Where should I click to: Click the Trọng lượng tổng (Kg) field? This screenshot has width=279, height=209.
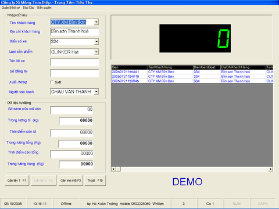pyautogui.click(x=76, y=143)
